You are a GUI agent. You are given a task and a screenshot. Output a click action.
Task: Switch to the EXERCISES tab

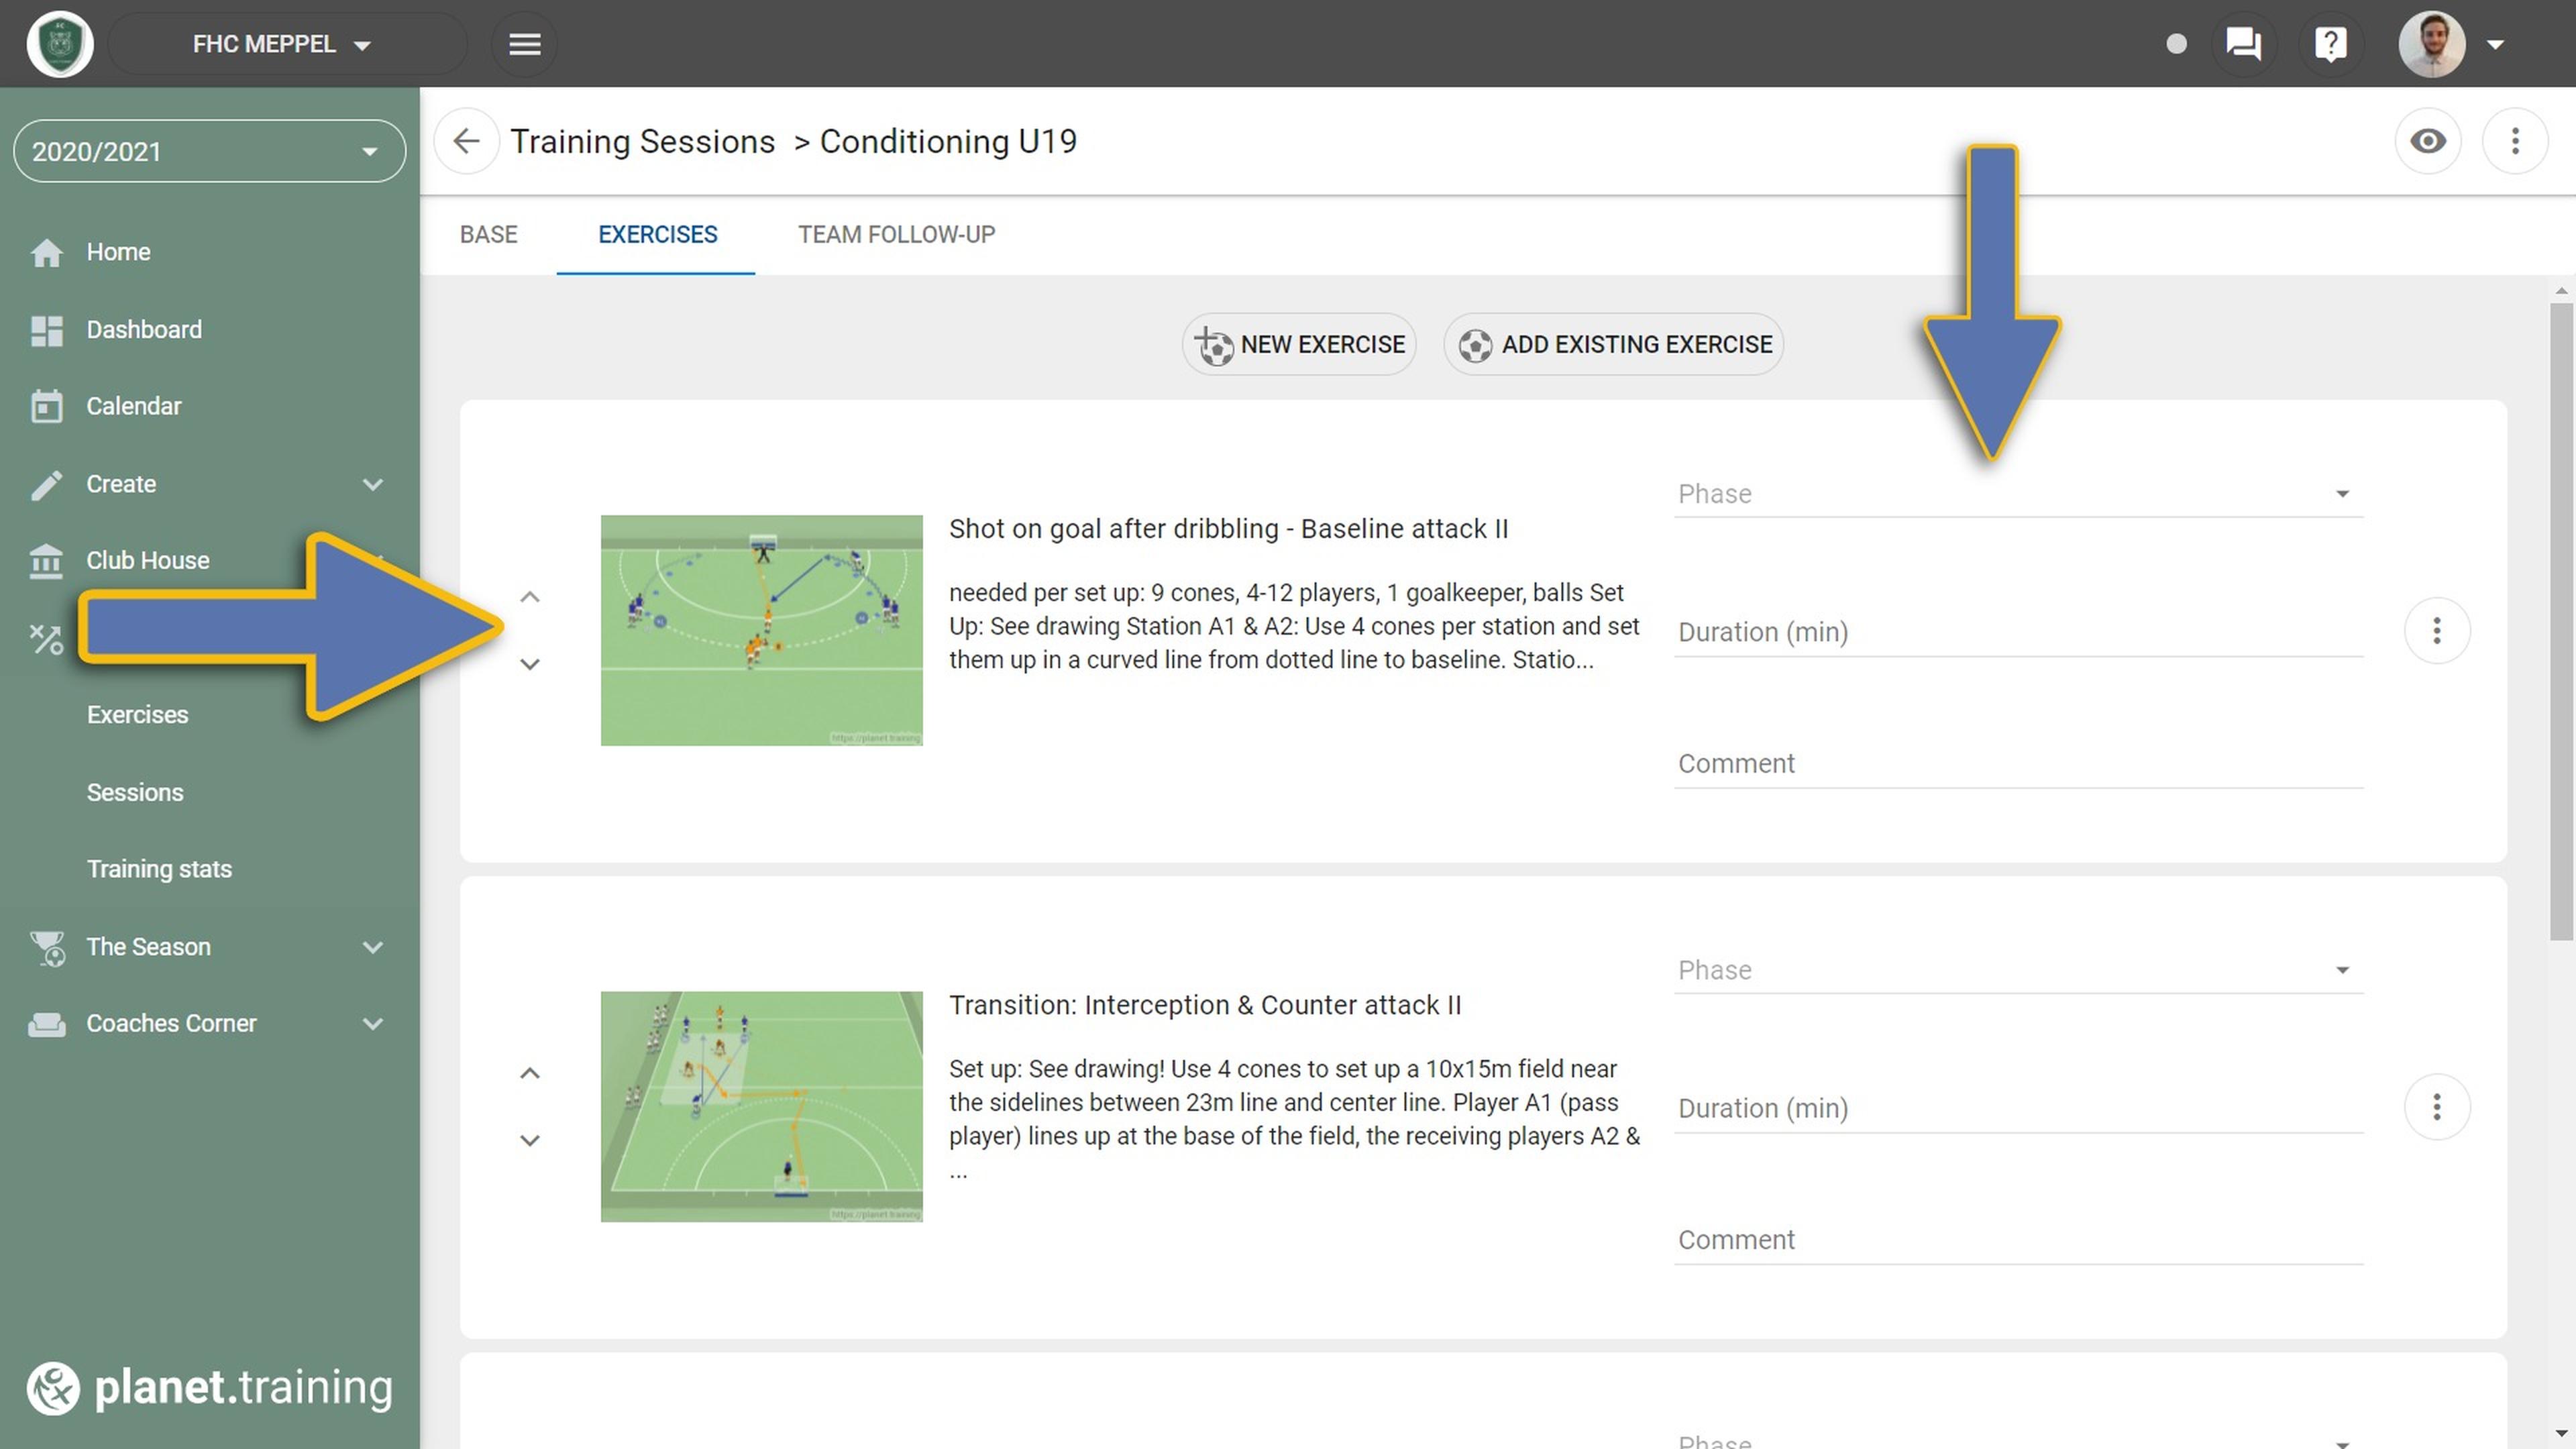point(657,234)
